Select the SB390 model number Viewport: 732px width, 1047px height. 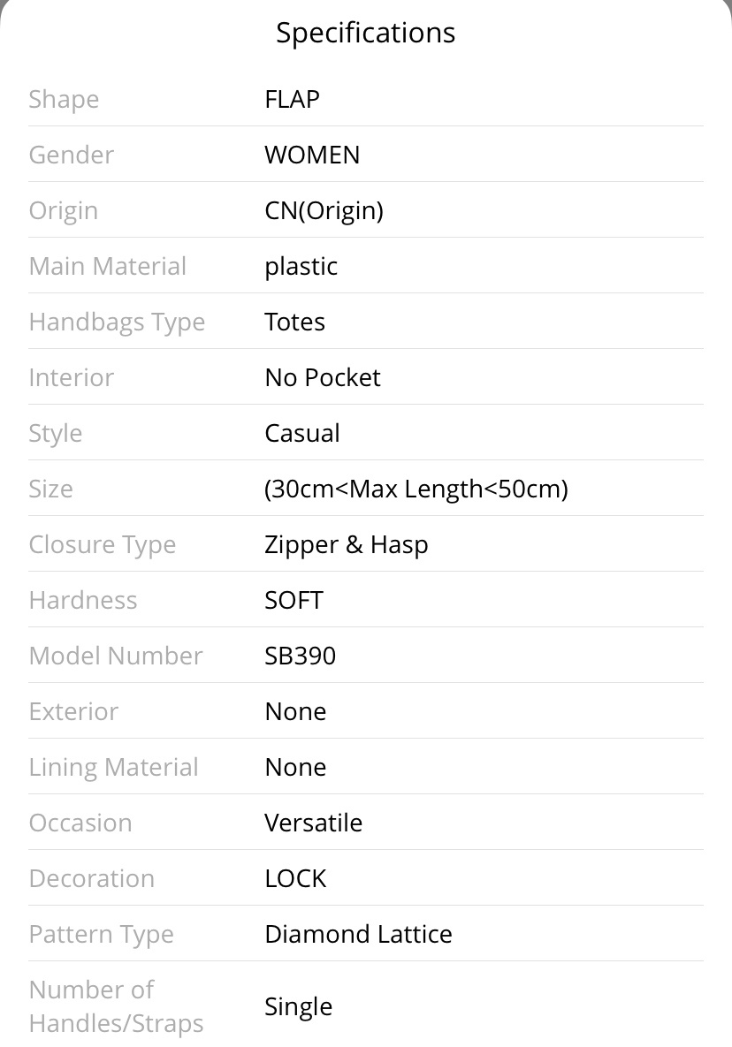tap(300, 656)
